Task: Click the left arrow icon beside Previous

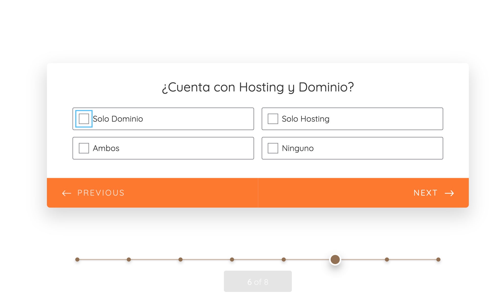Action: click(x=67, y=193)
